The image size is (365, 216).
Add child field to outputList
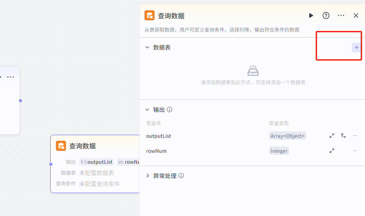(344, 136)
